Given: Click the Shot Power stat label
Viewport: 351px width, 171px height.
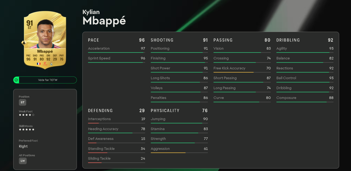Looking at the screenshot, I should [x=160, y=68].
